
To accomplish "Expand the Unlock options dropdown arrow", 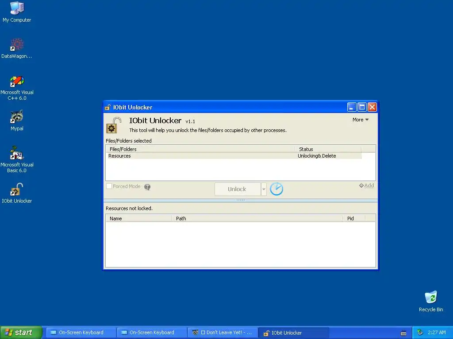I will point(264,189).
